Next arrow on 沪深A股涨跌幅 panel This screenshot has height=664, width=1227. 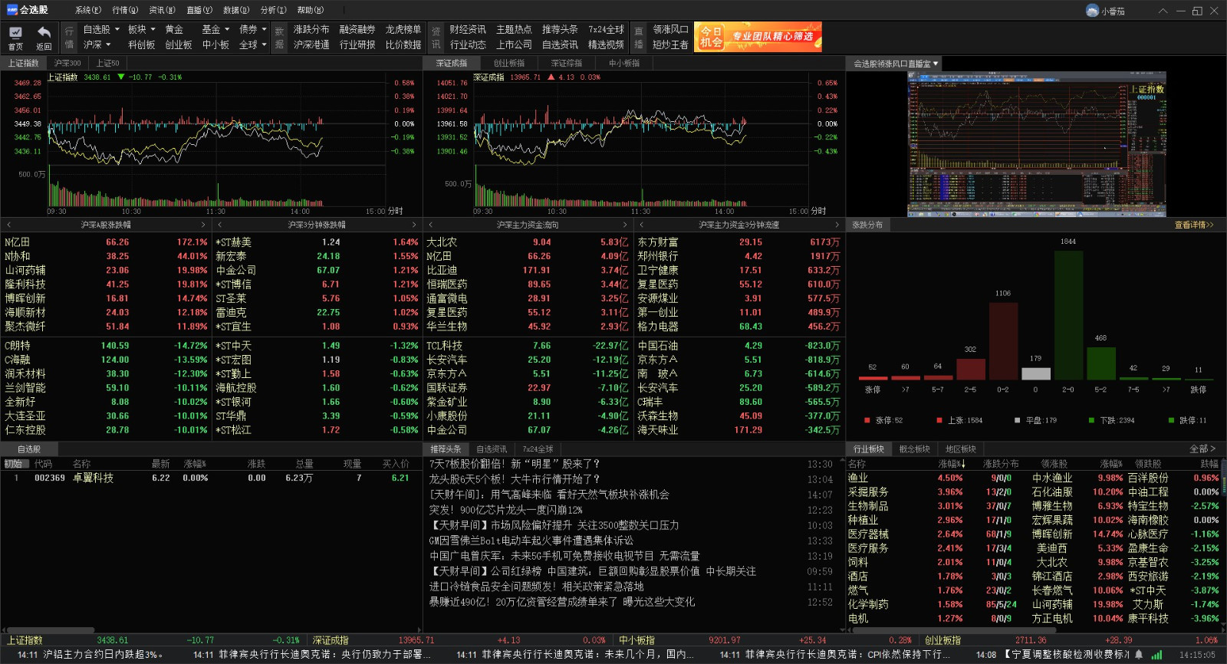[203, 225]
